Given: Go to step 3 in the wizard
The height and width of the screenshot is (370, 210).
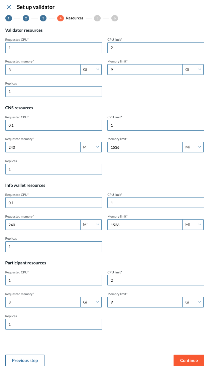Looking at the screenshot, I should [43, 18].
